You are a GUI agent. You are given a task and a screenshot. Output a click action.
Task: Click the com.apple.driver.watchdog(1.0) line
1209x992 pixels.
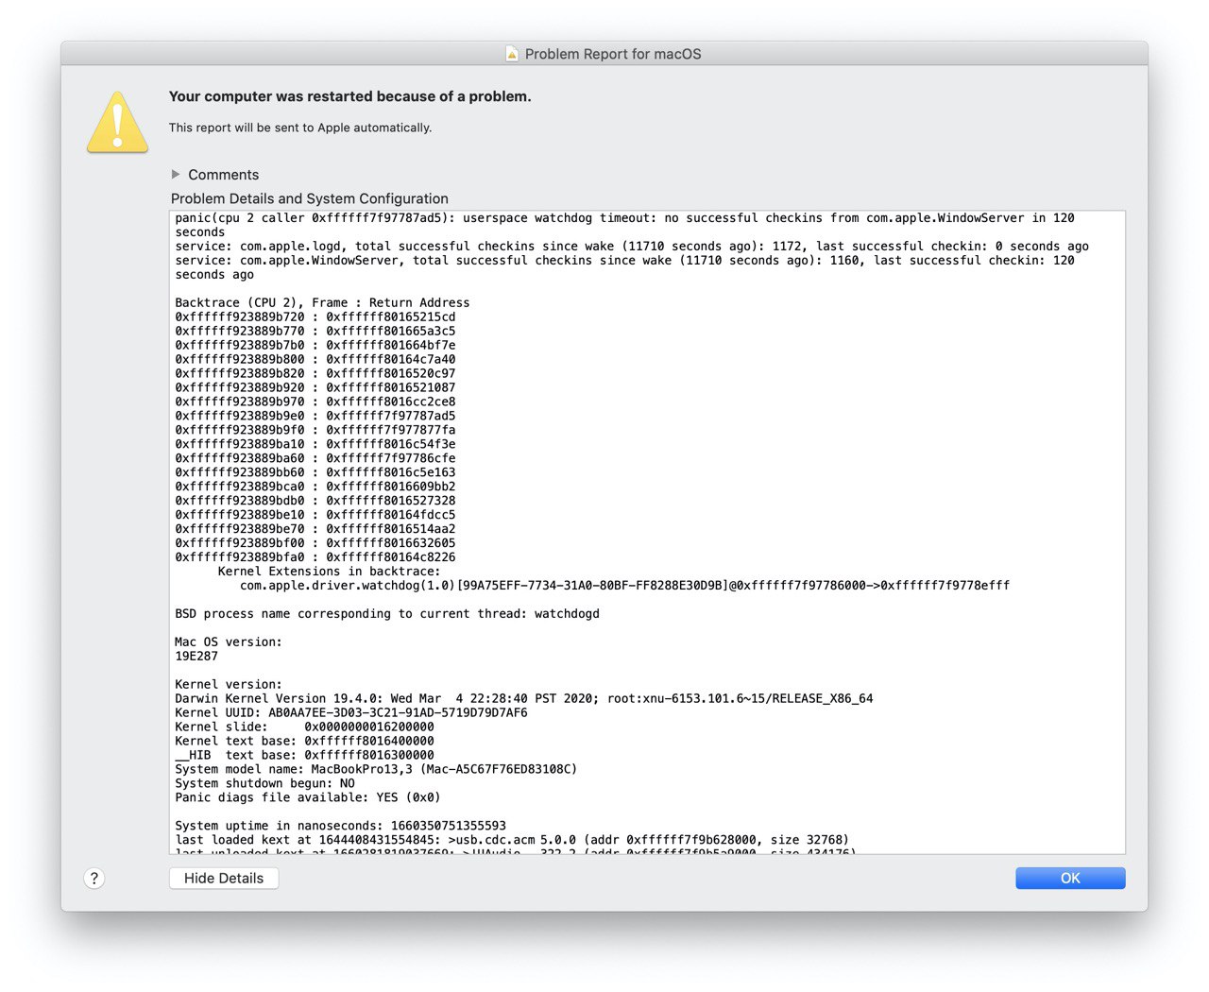(624, 586)
